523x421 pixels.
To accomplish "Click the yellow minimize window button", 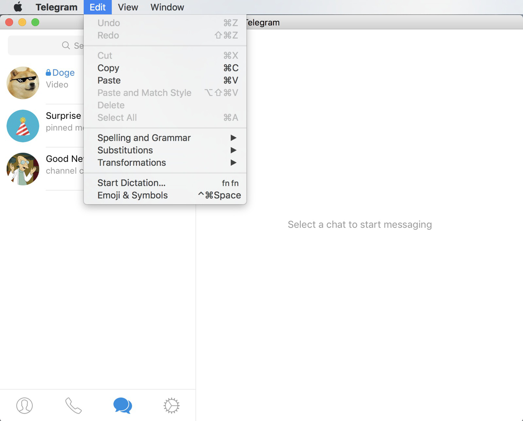I will click(22, 22).
